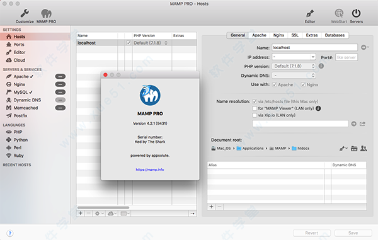Image resolution: width=378 pixels, height=240 pixels.
Task: Open the cloud menu below hosts list
Action: click(x=112, y=214)
